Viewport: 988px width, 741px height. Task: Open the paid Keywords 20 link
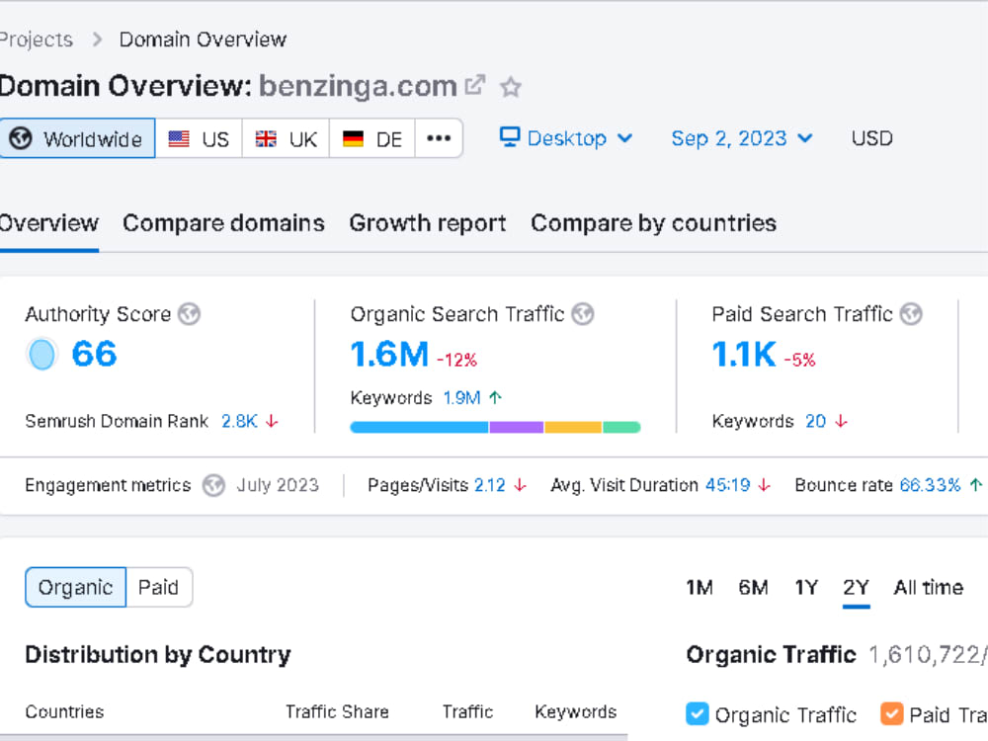(816, 421)
